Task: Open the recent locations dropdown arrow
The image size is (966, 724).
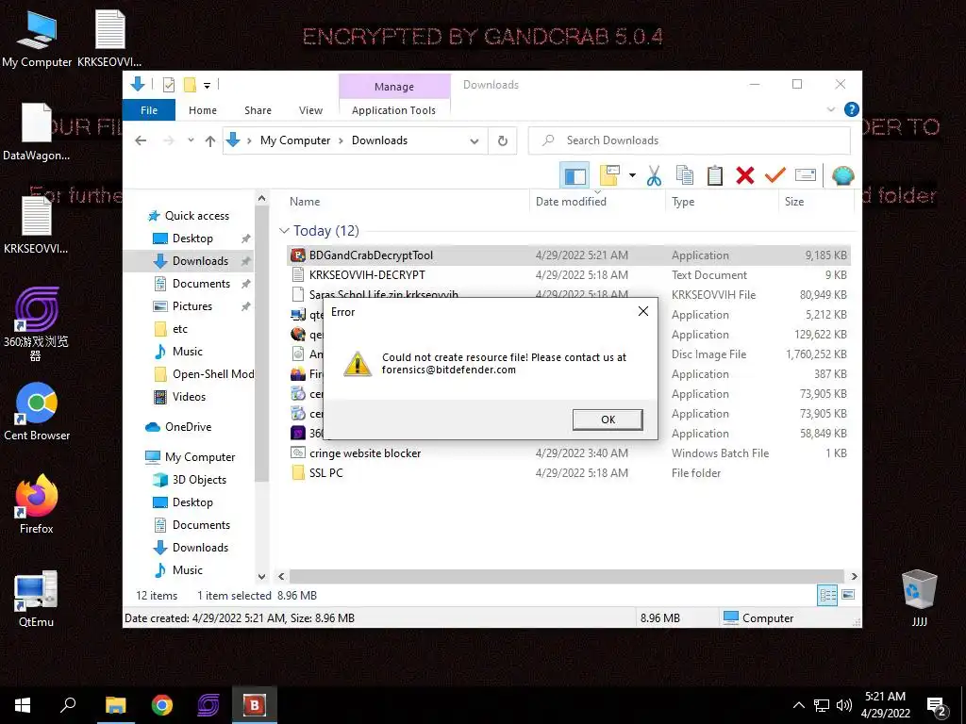Action: 191,141
